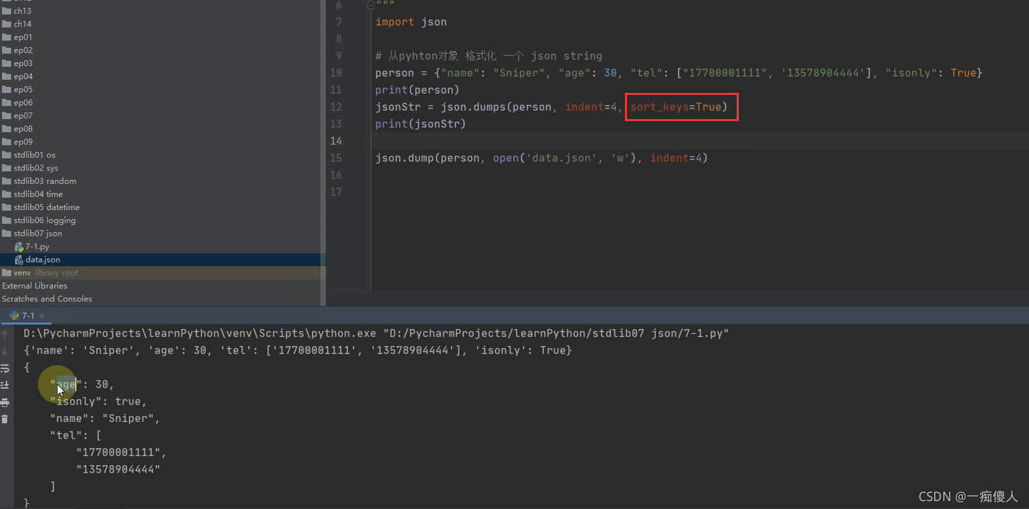The height and width of the screenshot is (509, 1029).
Task: Click the stdlib05 datetime folder icon
Action: click(x=7, y=207)
